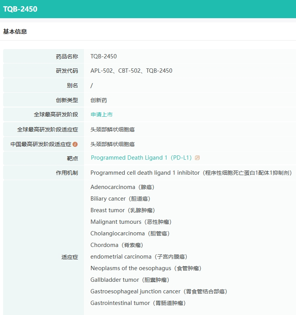The image size is (296, 315).
Task: Select the 创新药 value
Action: point(99,100)
